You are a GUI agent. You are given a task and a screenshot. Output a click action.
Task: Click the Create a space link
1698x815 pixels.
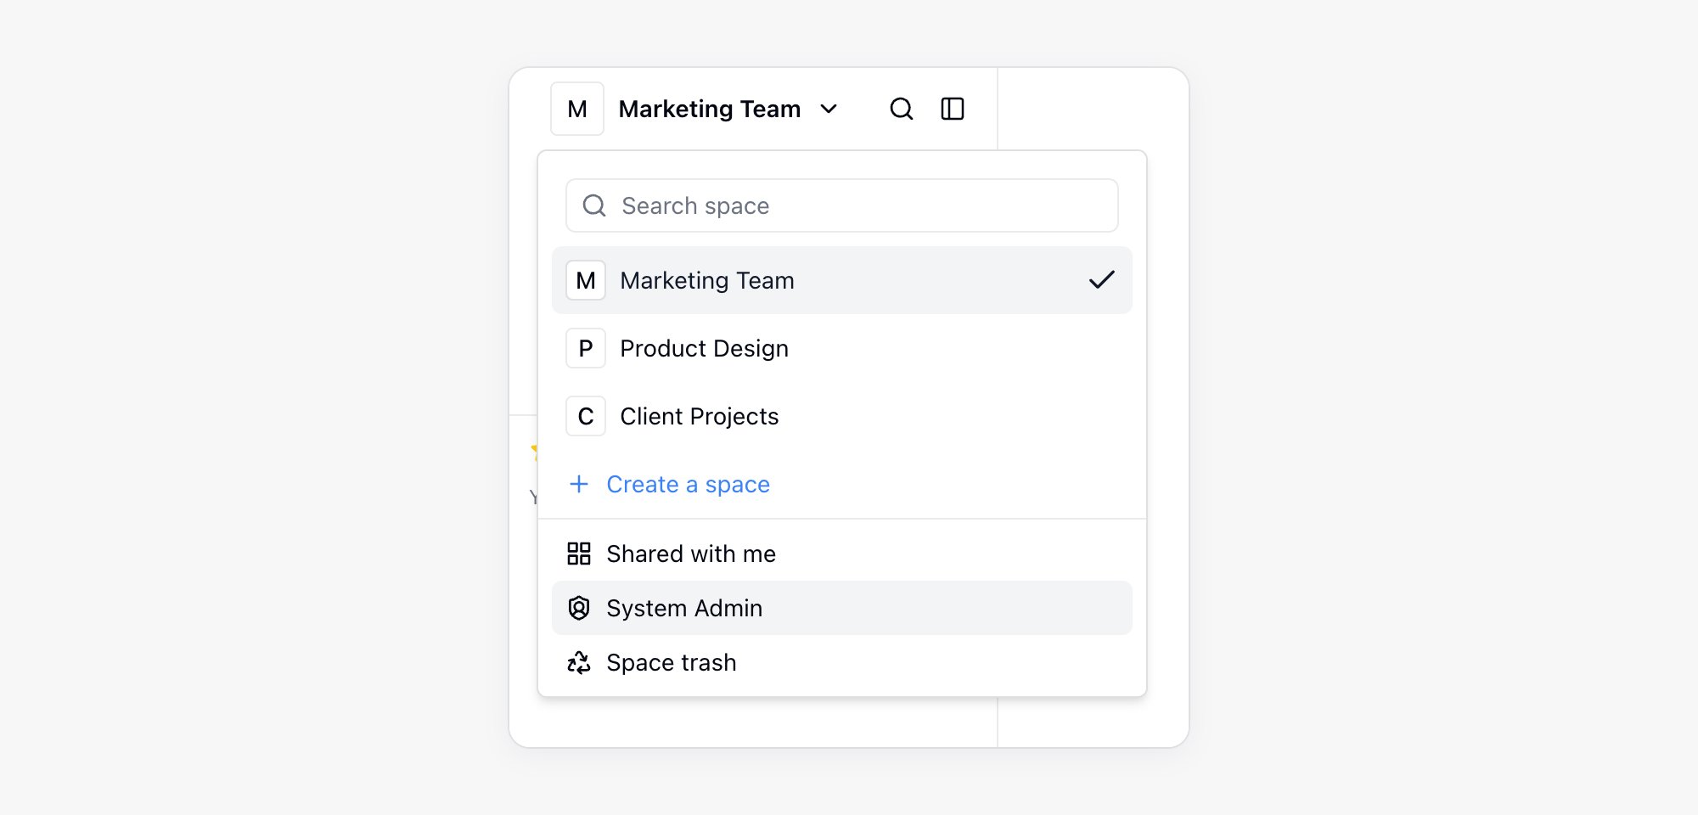(688, 484)
